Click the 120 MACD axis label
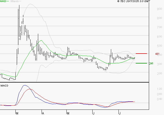The height and width of the screenshot is (115, 164). [160, 89]
